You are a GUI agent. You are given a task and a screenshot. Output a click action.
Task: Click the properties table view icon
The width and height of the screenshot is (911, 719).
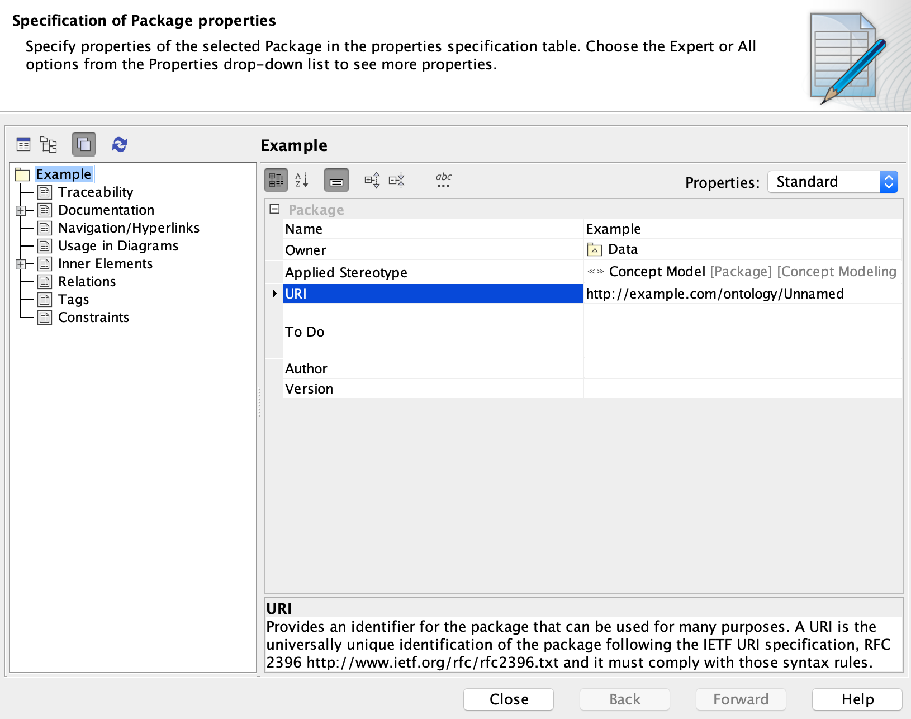(x=23, y=145)
